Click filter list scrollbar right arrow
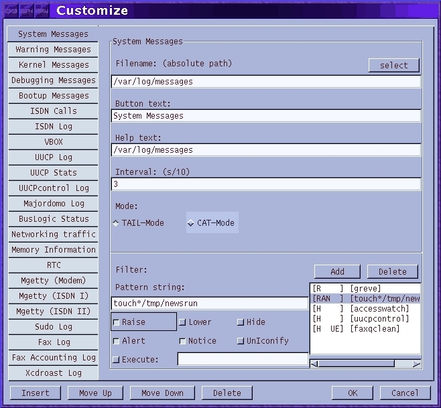Image resolution: width=441 pixels, height=408 pixels. pos(417,364)
